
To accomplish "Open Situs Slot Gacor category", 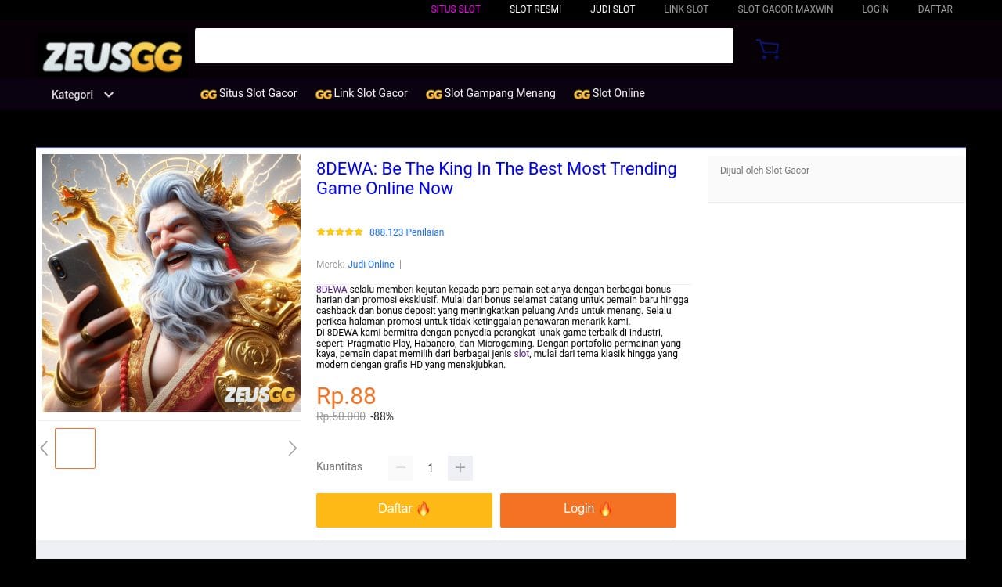I will 249,93.
